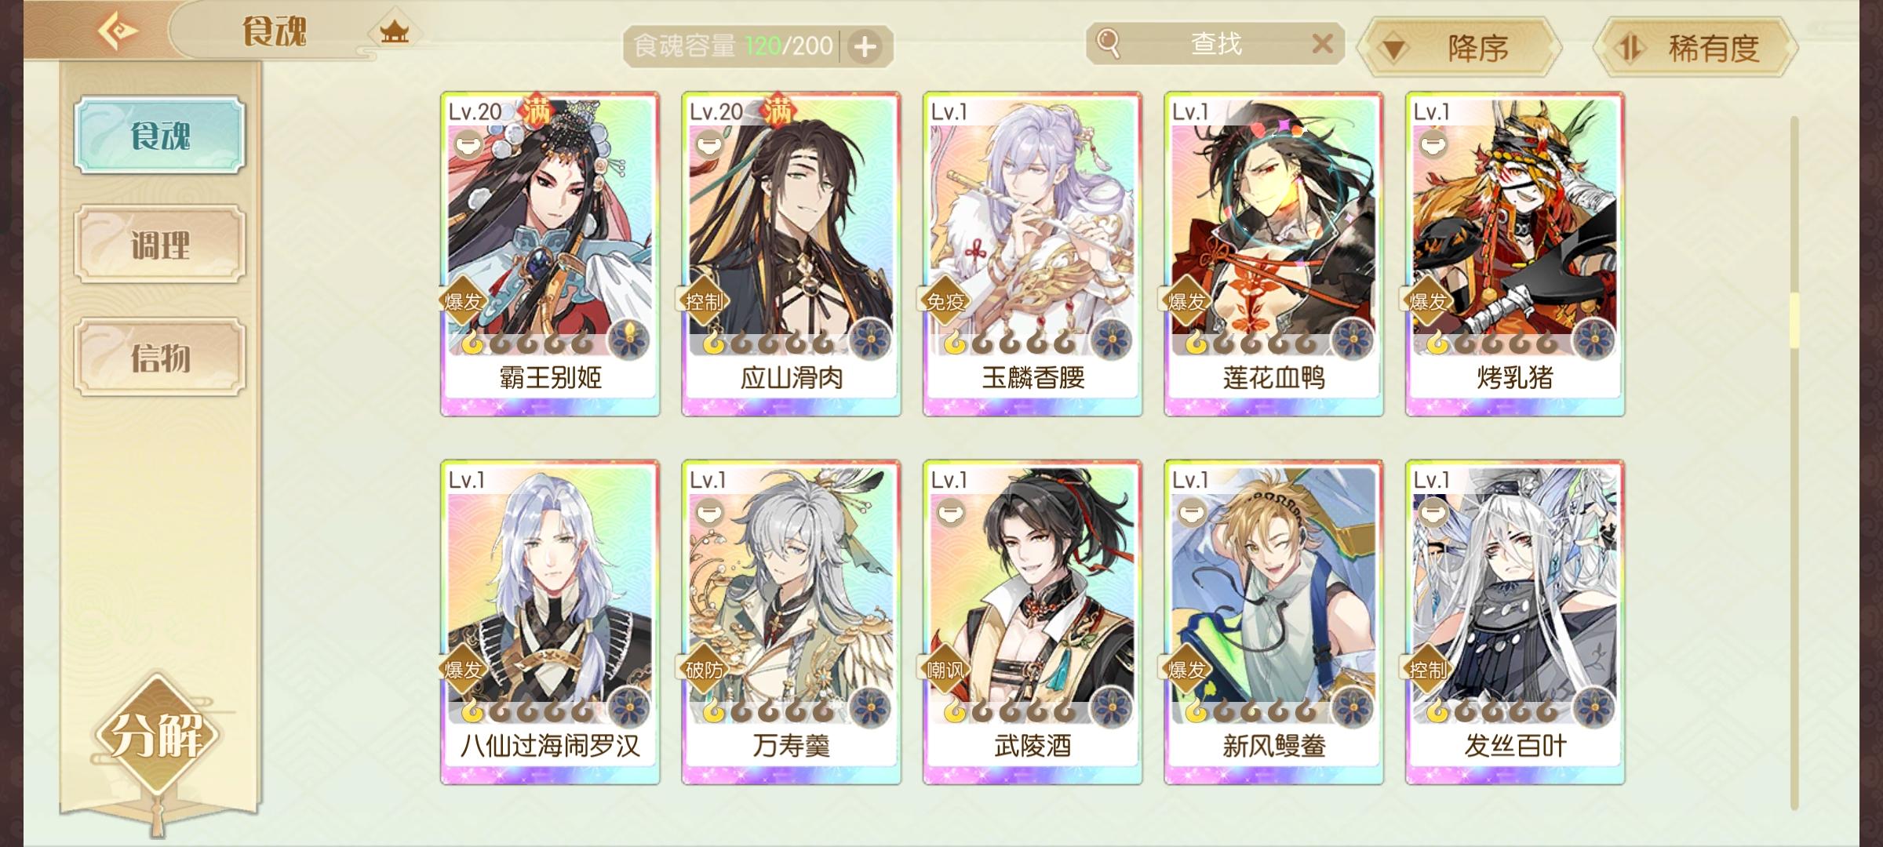Click the 分解 button

click(158, 736)
